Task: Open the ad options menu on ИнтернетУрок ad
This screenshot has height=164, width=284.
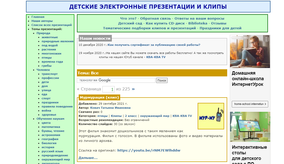Action: pyautogui.click(x=266, y=39)
